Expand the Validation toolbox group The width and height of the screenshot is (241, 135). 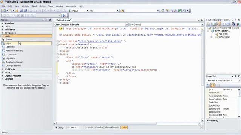coord(2,30)
